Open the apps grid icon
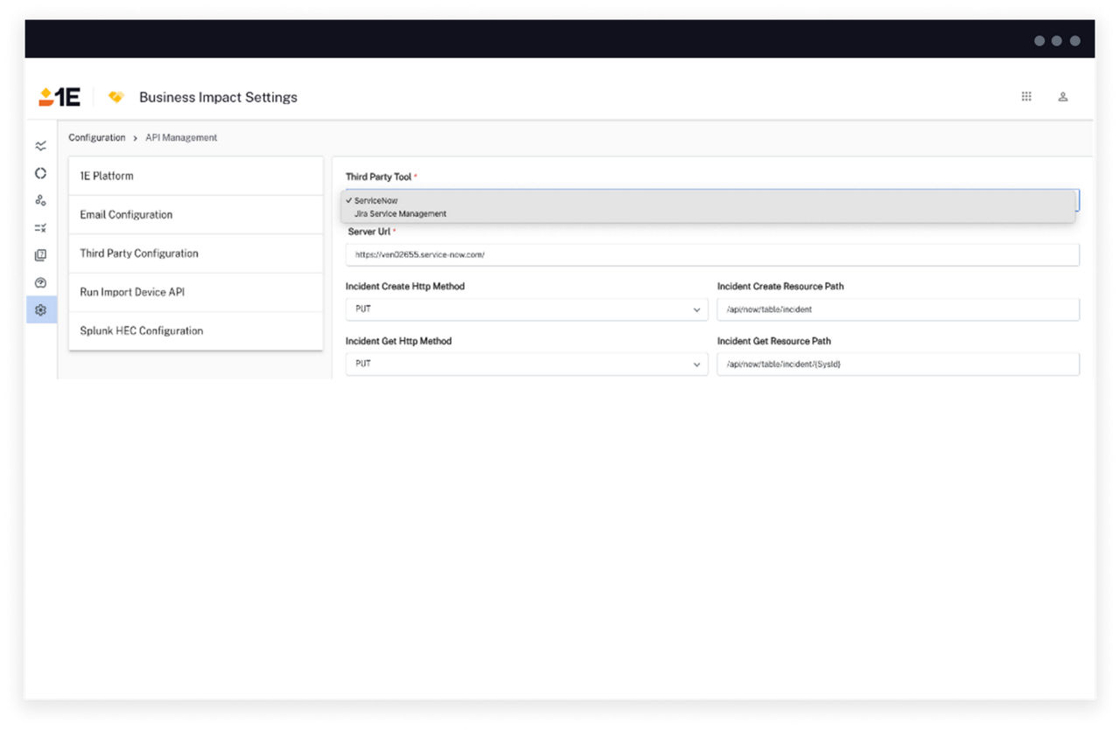The image size is (1120, 730). [x=1026, y=97]
